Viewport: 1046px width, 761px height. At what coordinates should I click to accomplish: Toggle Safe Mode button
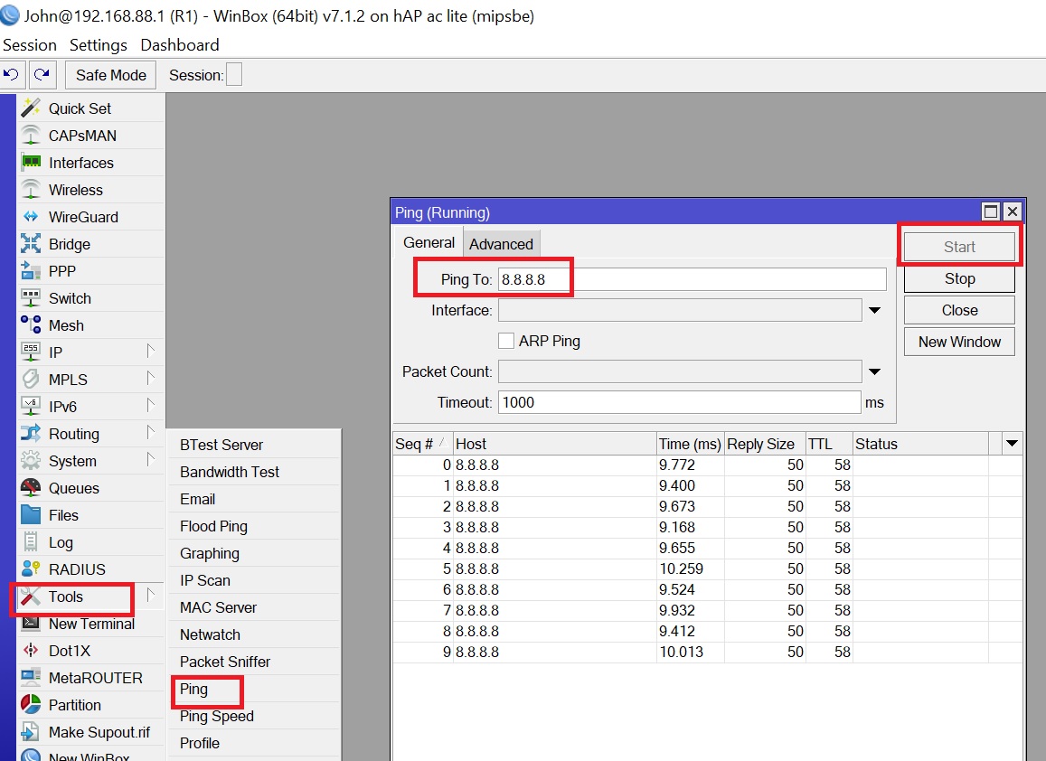[x=110, y=75]
